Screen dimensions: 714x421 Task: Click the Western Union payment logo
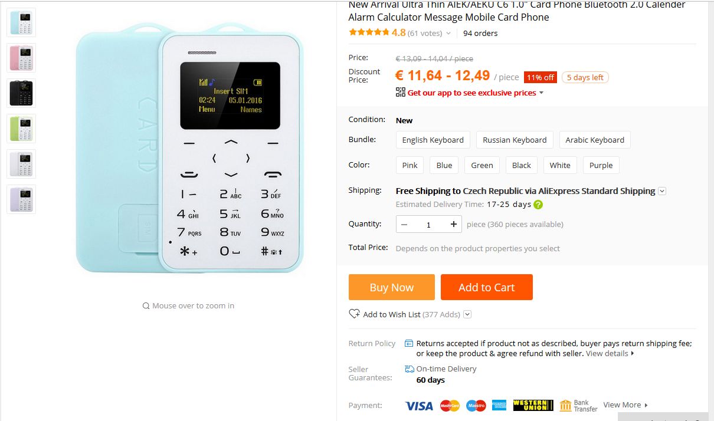tap(533, 405)
